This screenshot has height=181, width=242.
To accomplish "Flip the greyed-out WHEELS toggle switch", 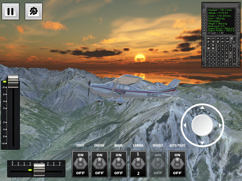I will point(158,164).
